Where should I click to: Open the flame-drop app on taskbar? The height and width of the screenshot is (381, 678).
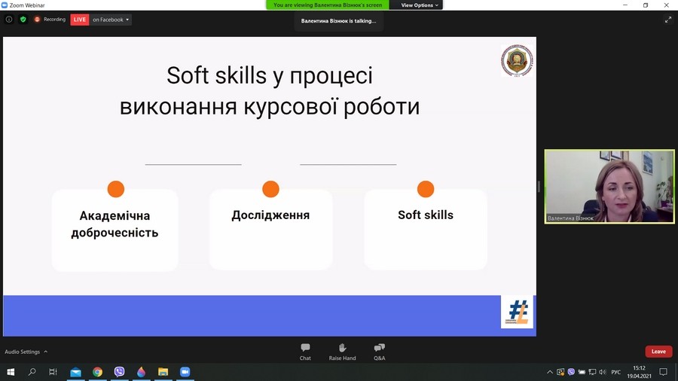(141, 372)
